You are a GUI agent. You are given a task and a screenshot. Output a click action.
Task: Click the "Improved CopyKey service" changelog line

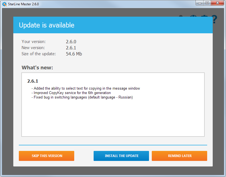pyautogui.click(x=71, y=93)
